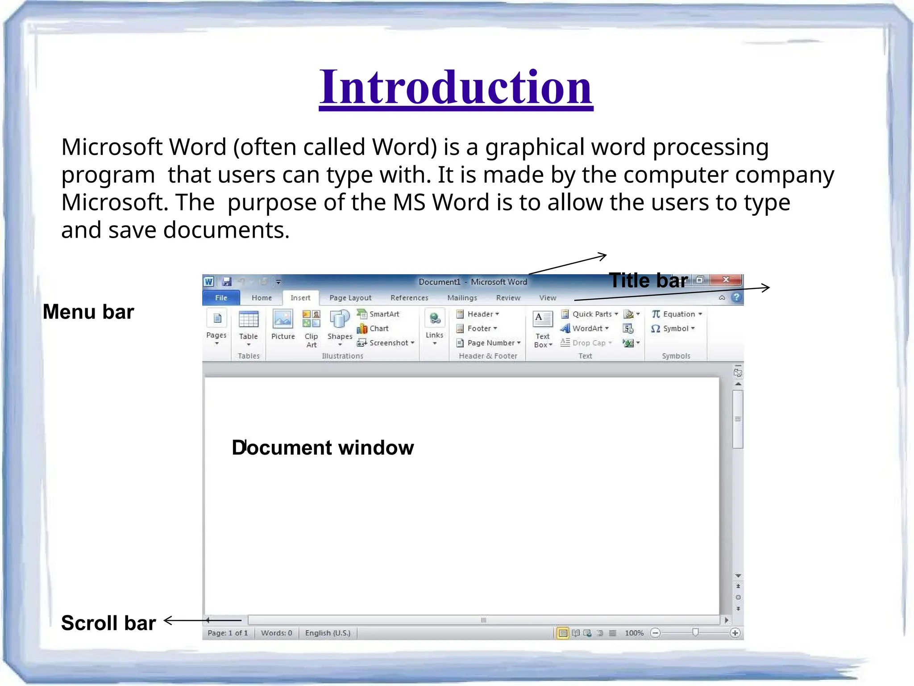Switch to Web Layout view
Image resolution: width=914 pixels, height=686 pixels.
[588, 633]
